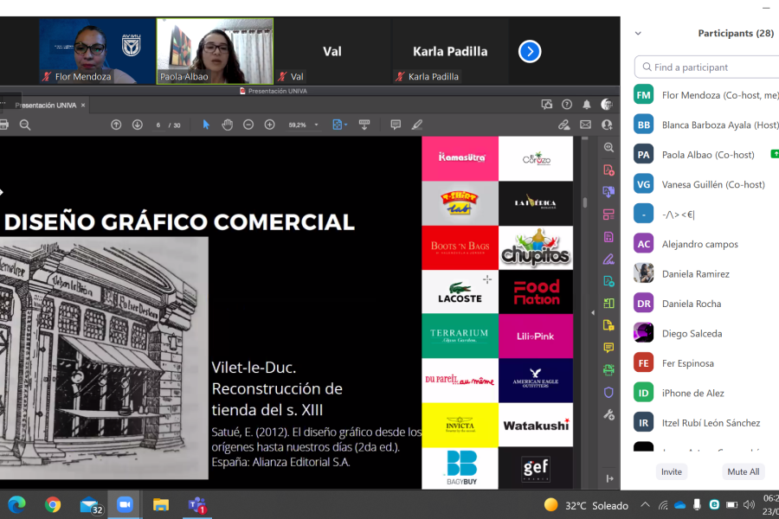This screenshot has width=779, height=519.
Task: Open the green Scan and OCR tool
Action: 608,370
